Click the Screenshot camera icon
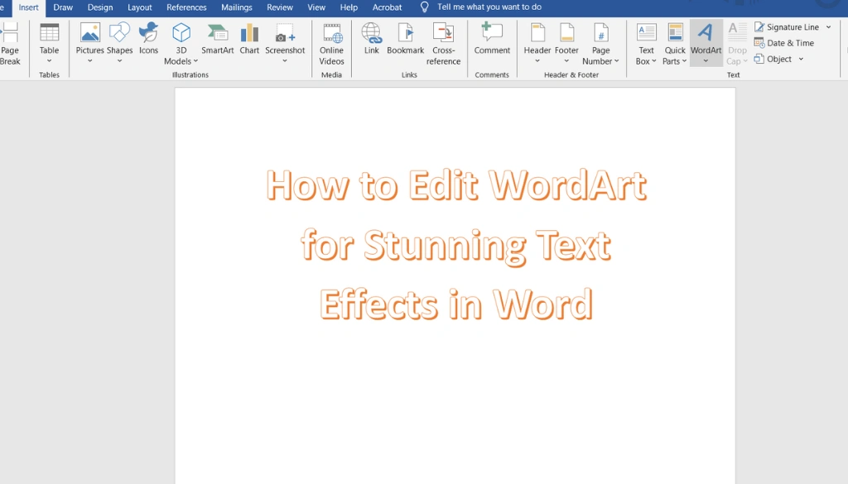The image size is (848, 484). coord(285,32)
